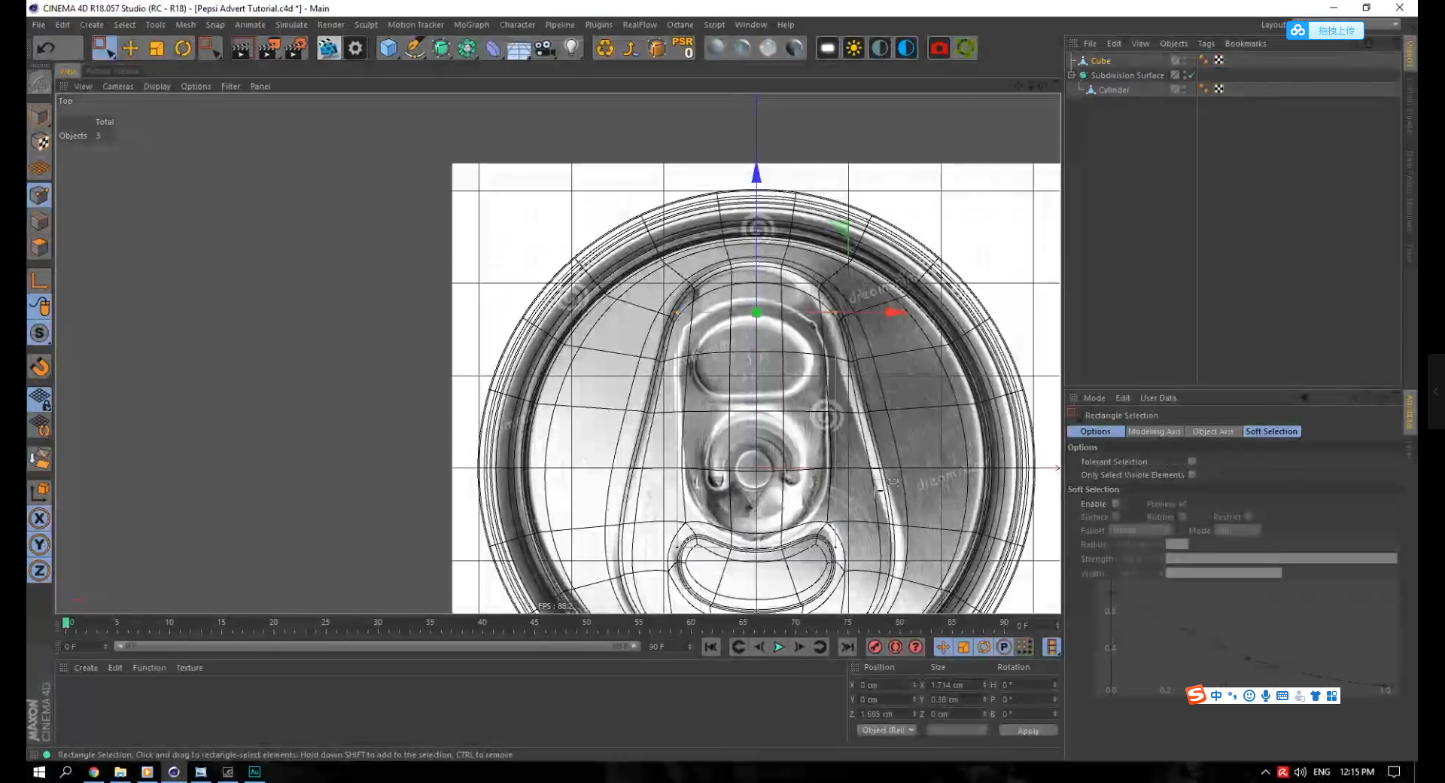
Task: Open the soft selection Mode dropdown
Action: point(1237,530)
